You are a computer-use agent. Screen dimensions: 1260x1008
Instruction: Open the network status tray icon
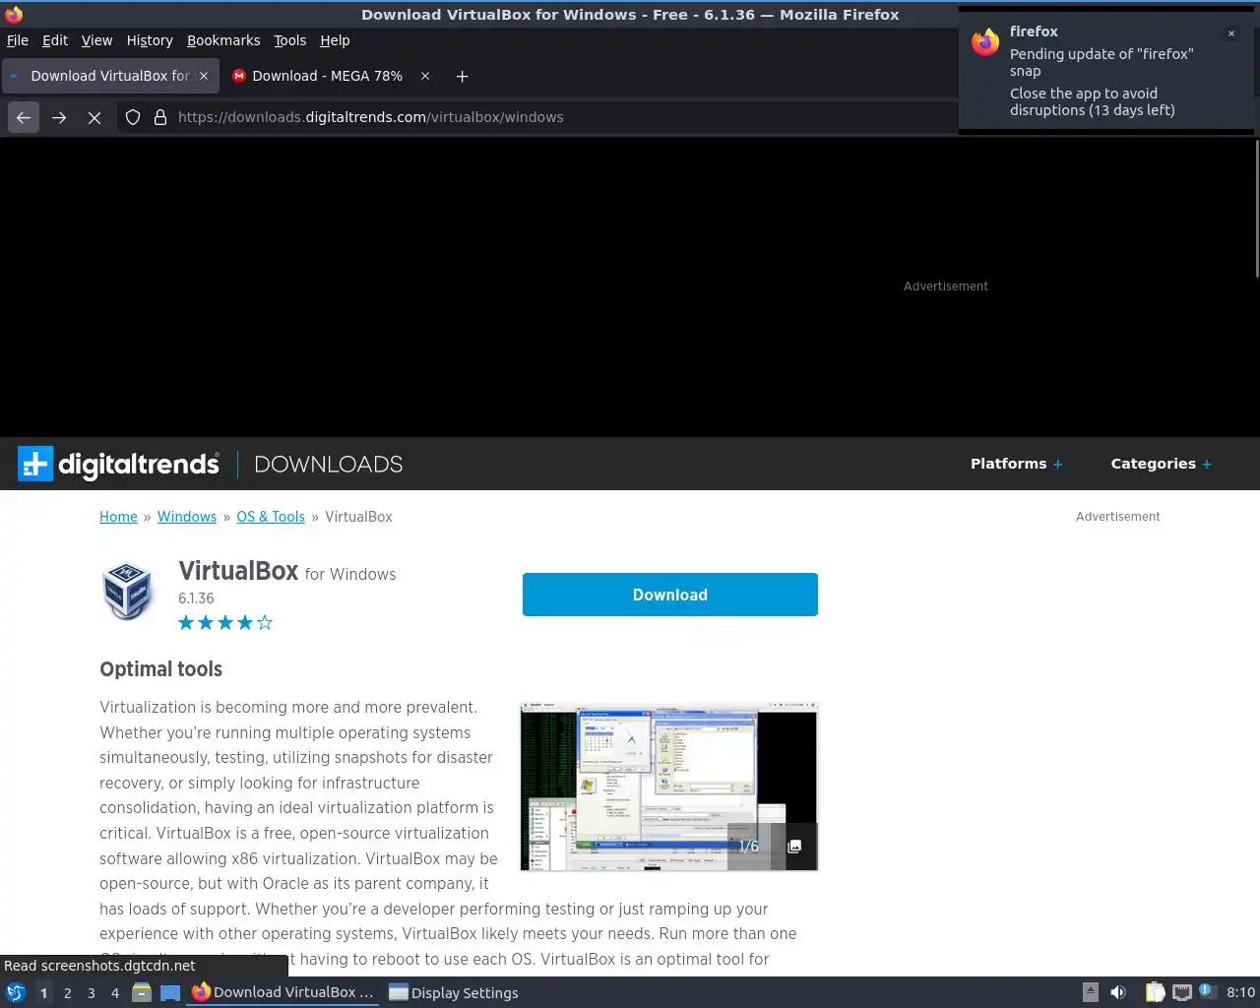1182,992
